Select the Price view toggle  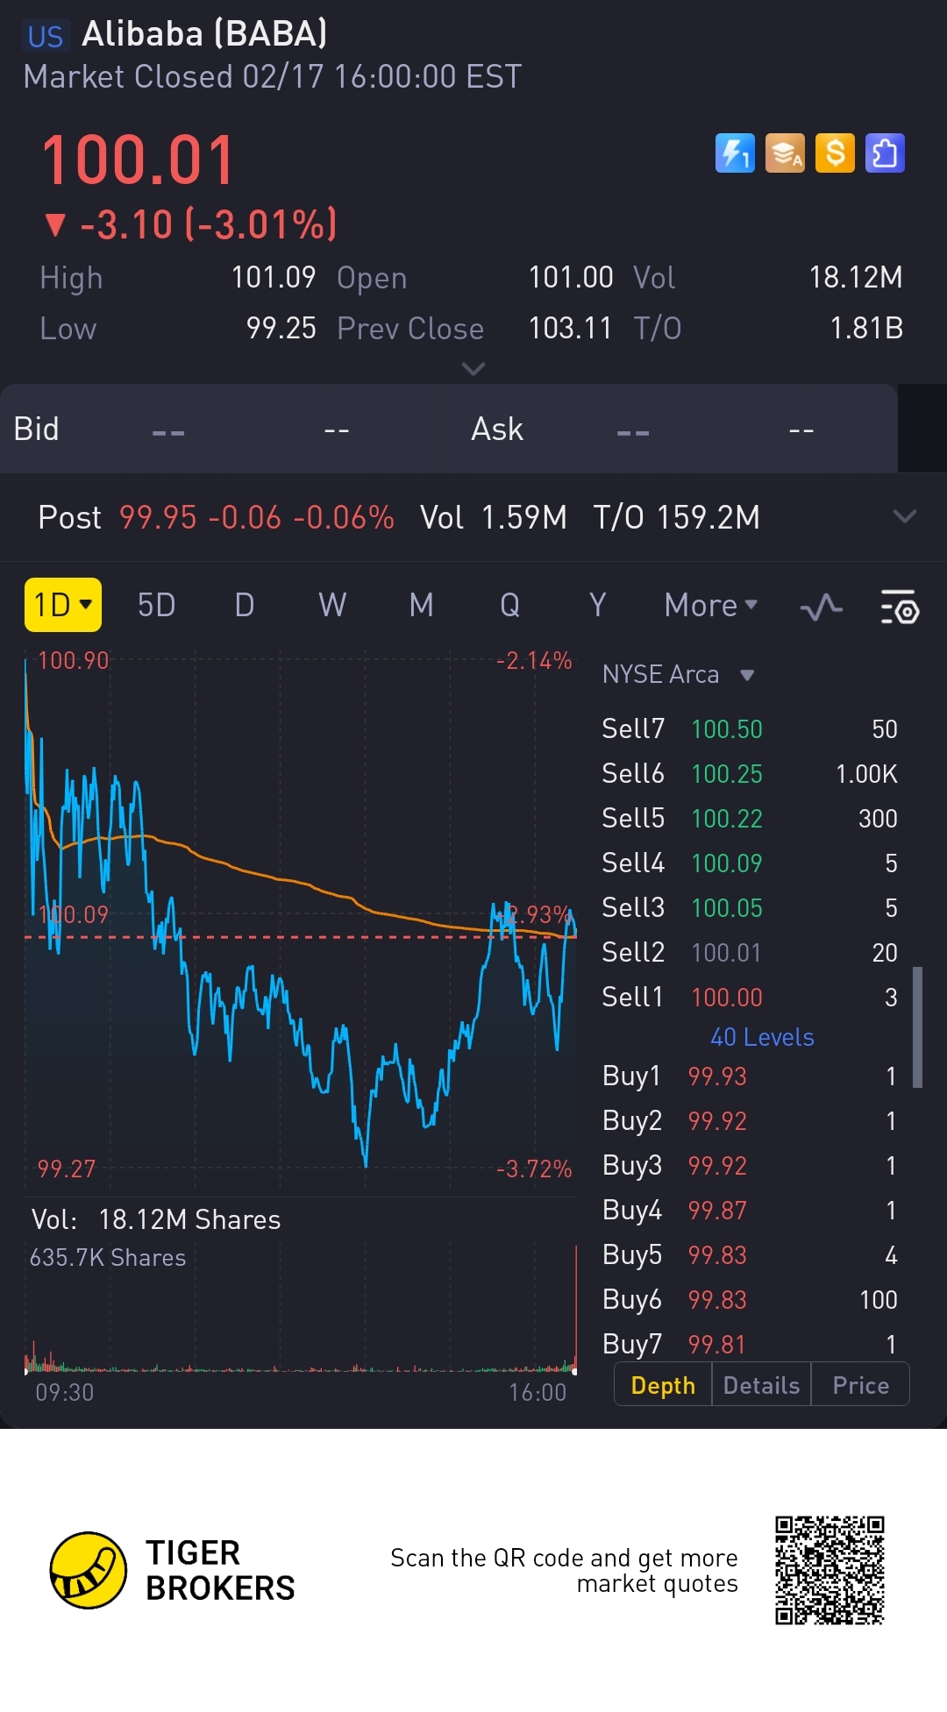pos(860,1385)
